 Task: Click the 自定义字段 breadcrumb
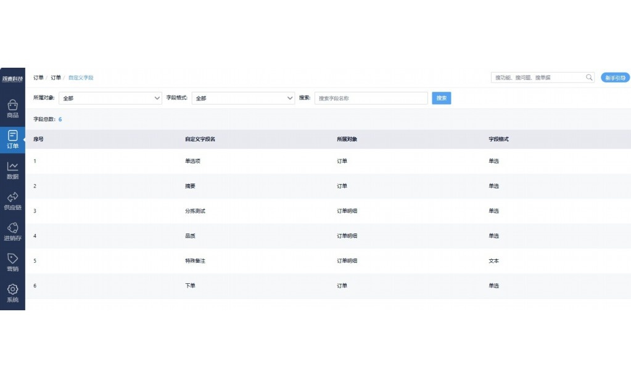click(81, 78)
